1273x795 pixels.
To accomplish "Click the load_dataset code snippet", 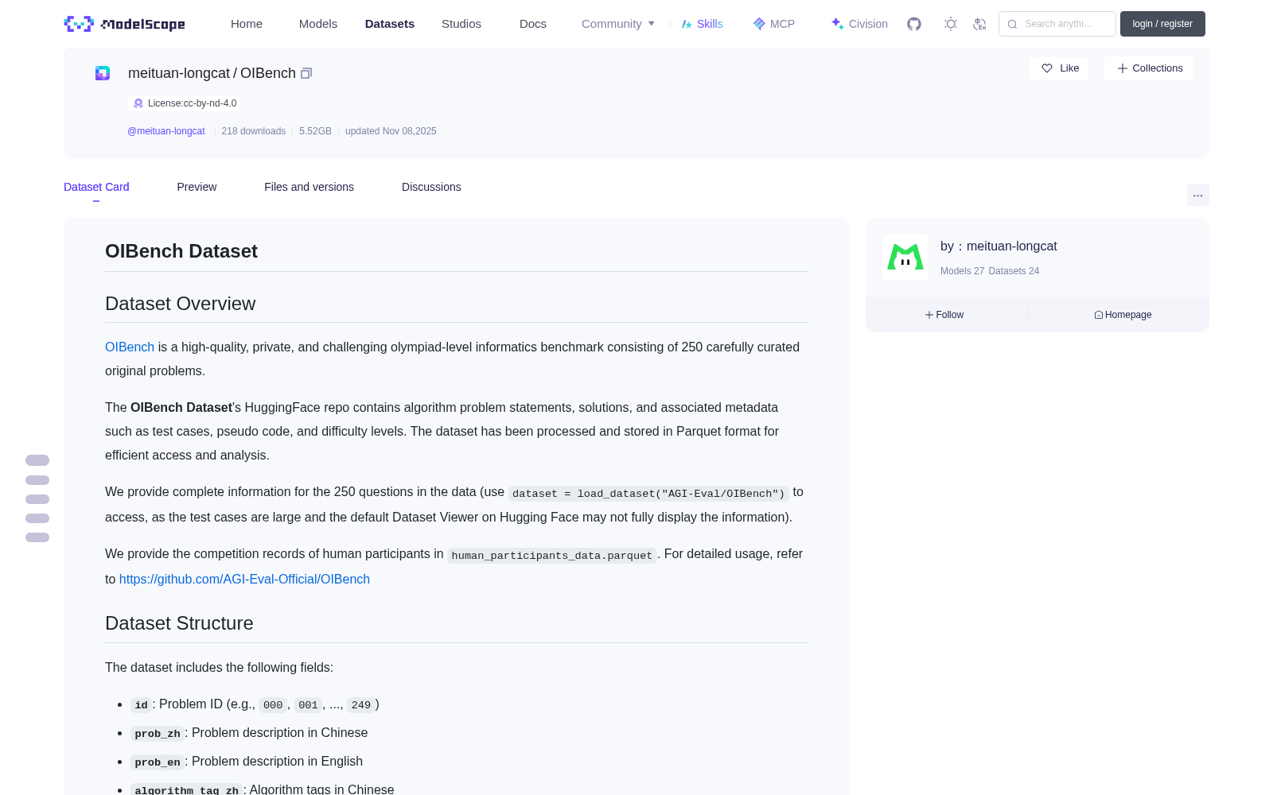I will point(648,494).
